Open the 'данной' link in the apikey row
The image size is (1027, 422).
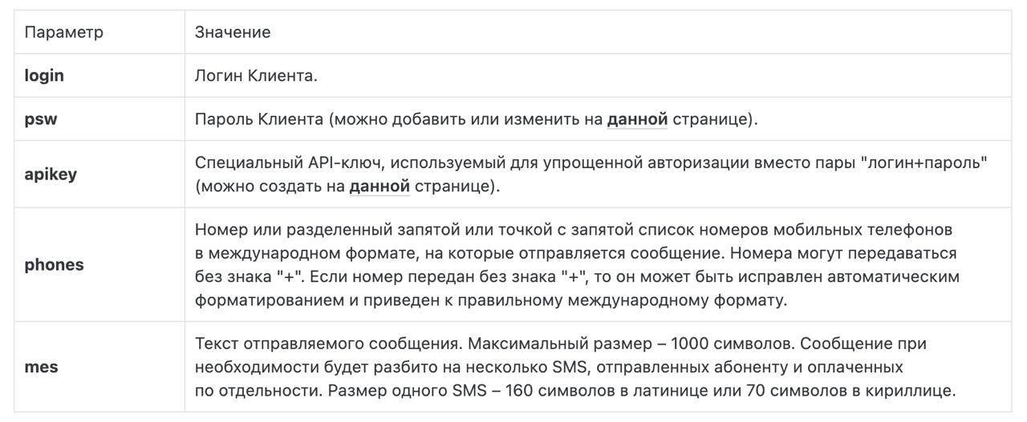click(380, 187)
